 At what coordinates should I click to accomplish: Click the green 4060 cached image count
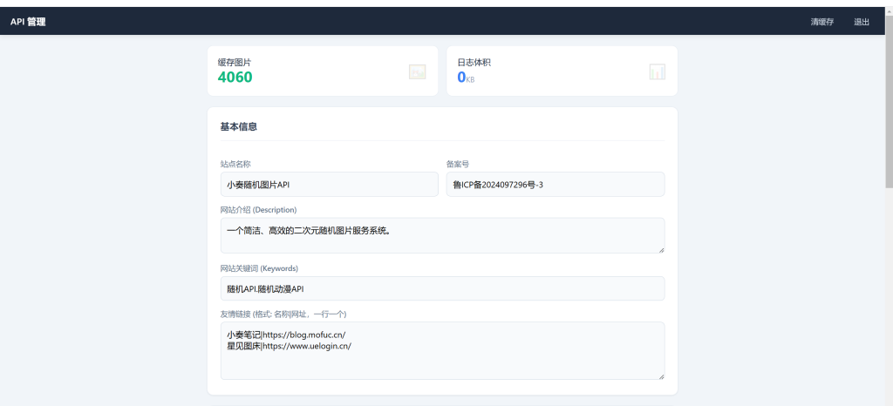[x=235, y=78]
